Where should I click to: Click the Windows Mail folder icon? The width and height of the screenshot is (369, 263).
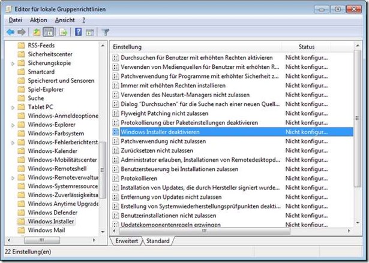[21, 230]
